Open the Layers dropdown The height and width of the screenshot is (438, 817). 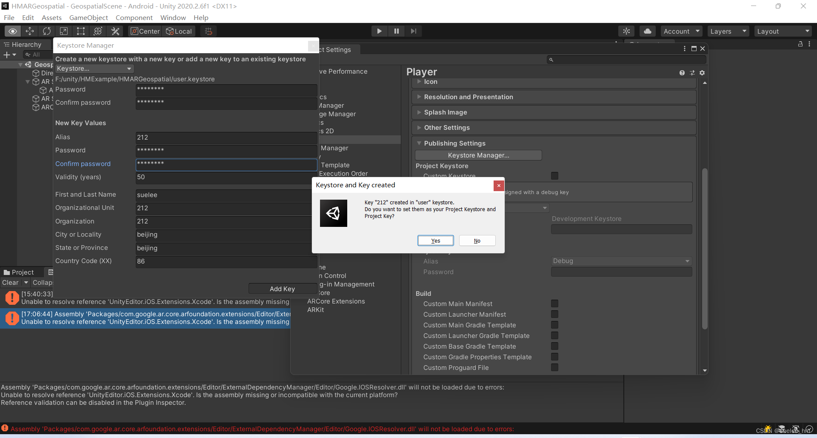(x=728, y=31)
